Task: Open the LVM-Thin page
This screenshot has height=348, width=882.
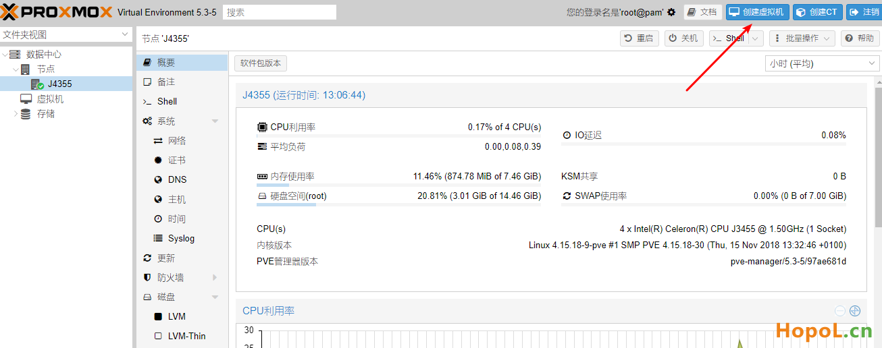Action: (182, 337)
